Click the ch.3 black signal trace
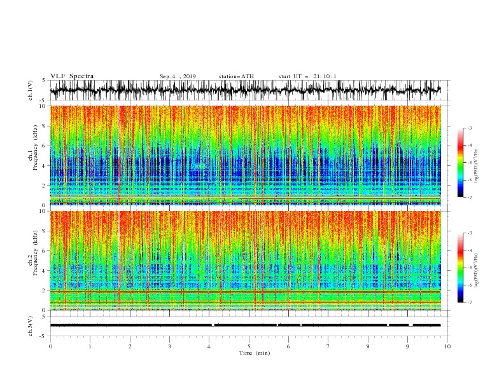504x389 pixels. [x=246, y=325]
